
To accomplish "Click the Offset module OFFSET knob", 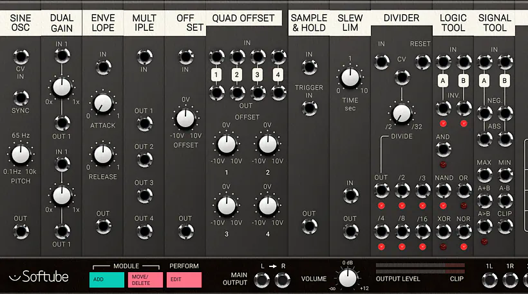I will point(185,118).
